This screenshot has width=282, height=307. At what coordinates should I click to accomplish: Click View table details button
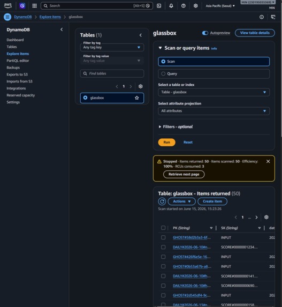[255, 33]
